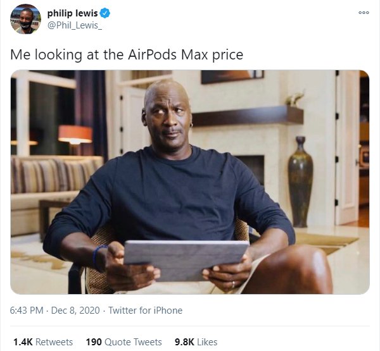Click the Dec 8, 2020 date
Screen dimensions: 380x351
pyautogui.click(x=75, y=311)
